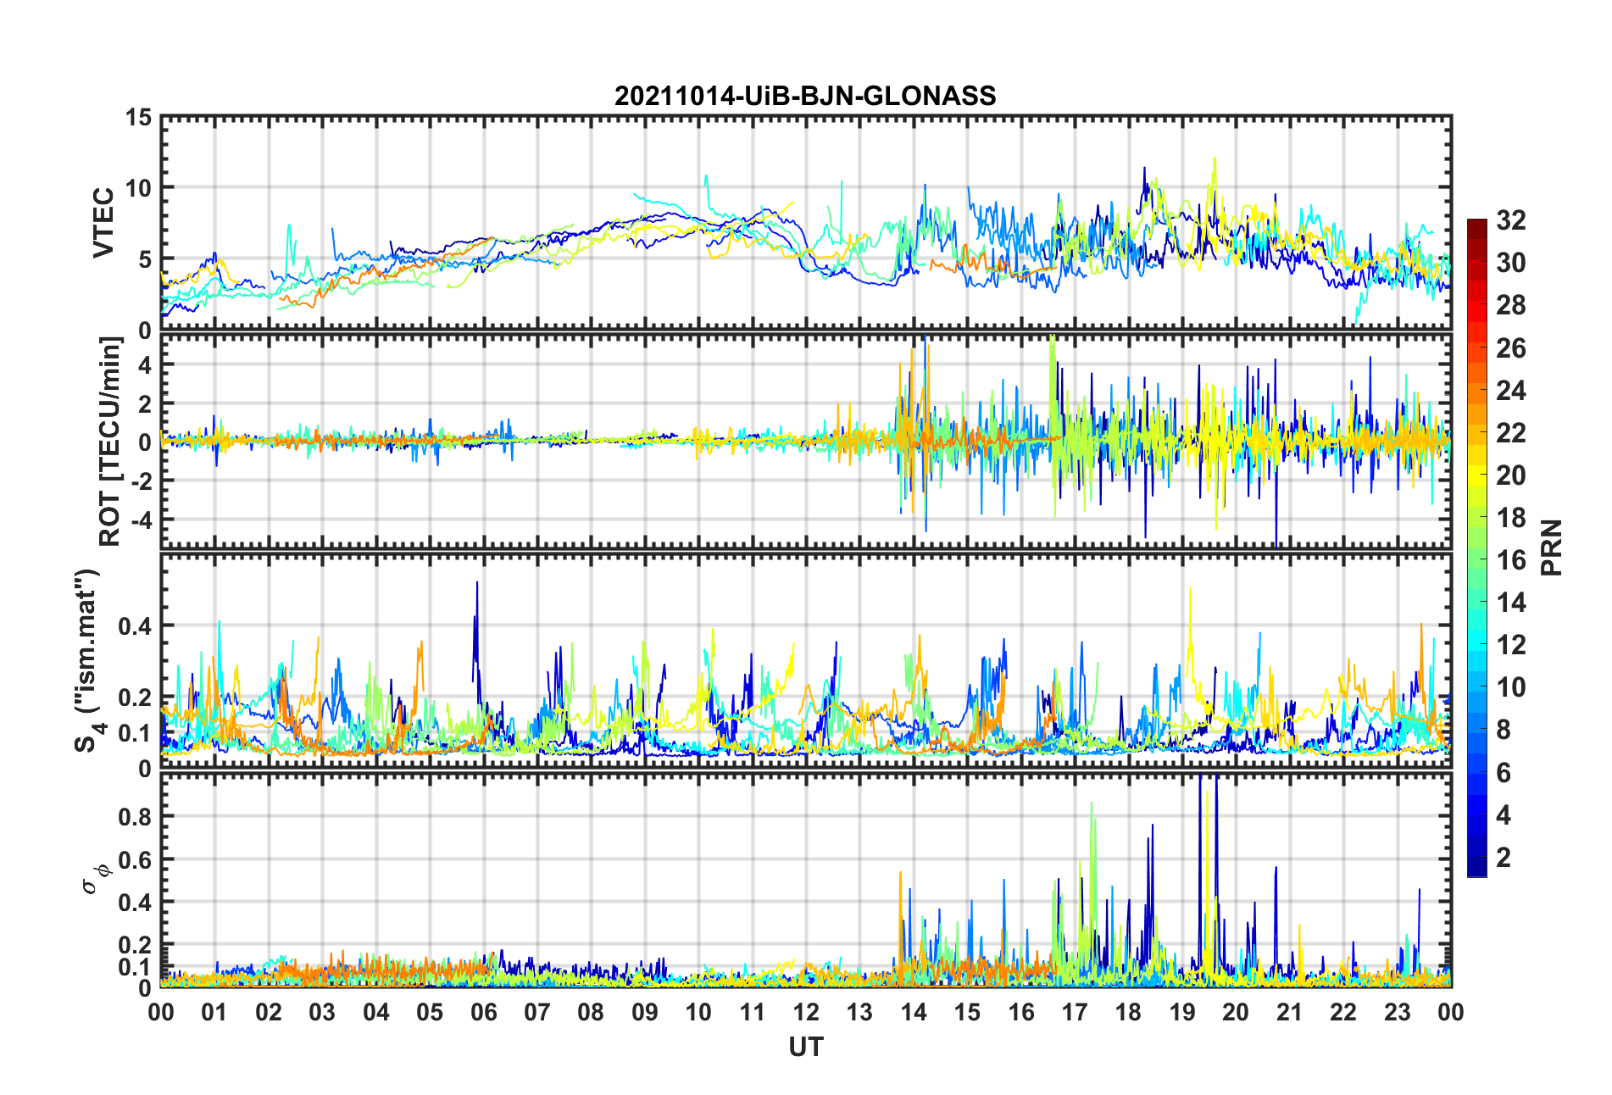Click VTEC axis tick label 5
This screenshot has height=1095, width=1612.
coord(145,259)
